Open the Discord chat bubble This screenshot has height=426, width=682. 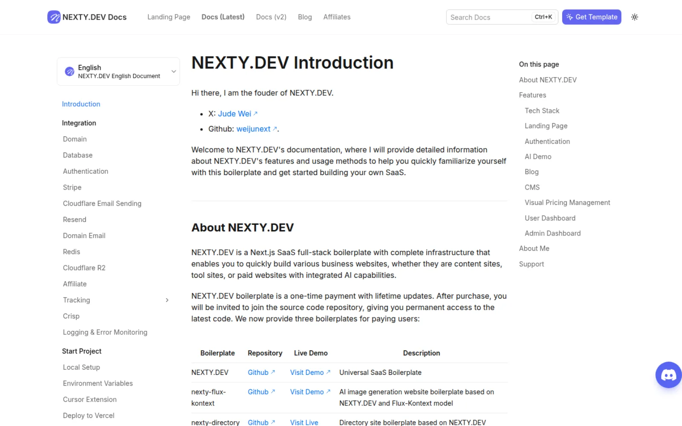pos(668,375)
